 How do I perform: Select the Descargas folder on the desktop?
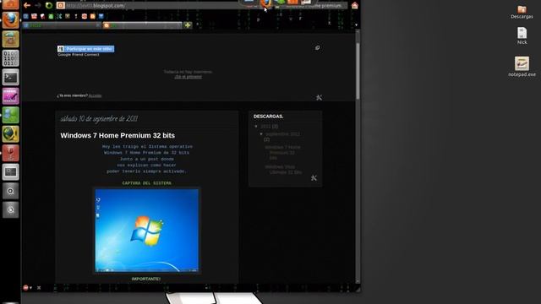[522, 12]
